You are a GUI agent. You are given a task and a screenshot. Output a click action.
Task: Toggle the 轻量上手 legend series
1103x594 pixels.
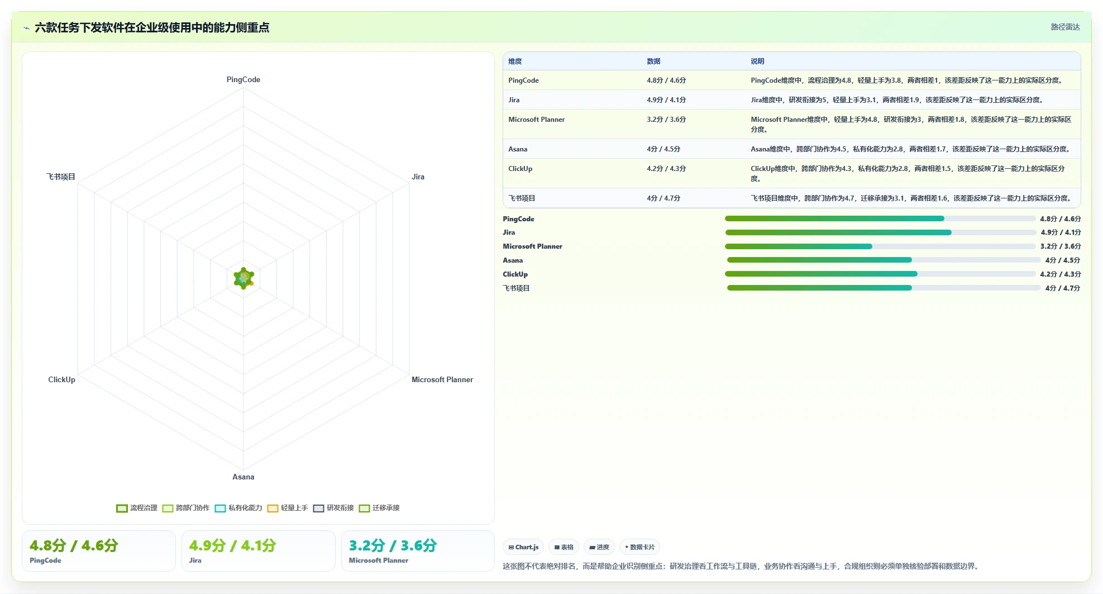[x=288, y=508]
